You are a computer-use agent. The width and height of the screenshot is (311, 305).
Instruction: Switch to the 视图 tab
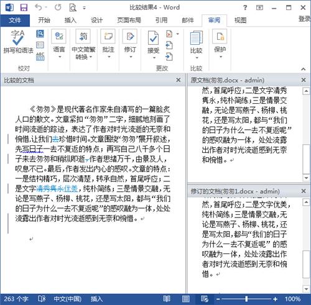click(241, 20)
